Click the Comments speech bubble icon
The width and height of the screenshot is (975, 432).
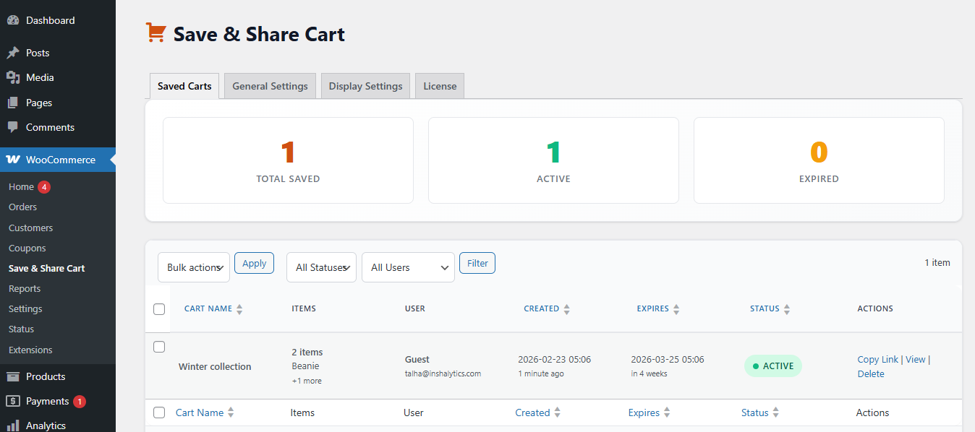tap(13, 127)
